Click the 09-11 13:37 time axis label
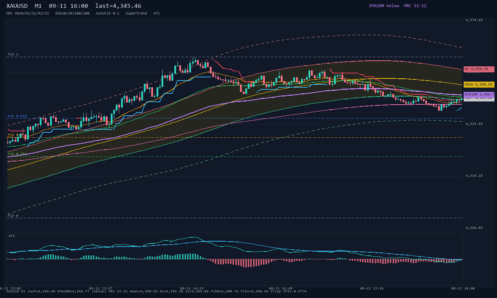 pos(101,288)
